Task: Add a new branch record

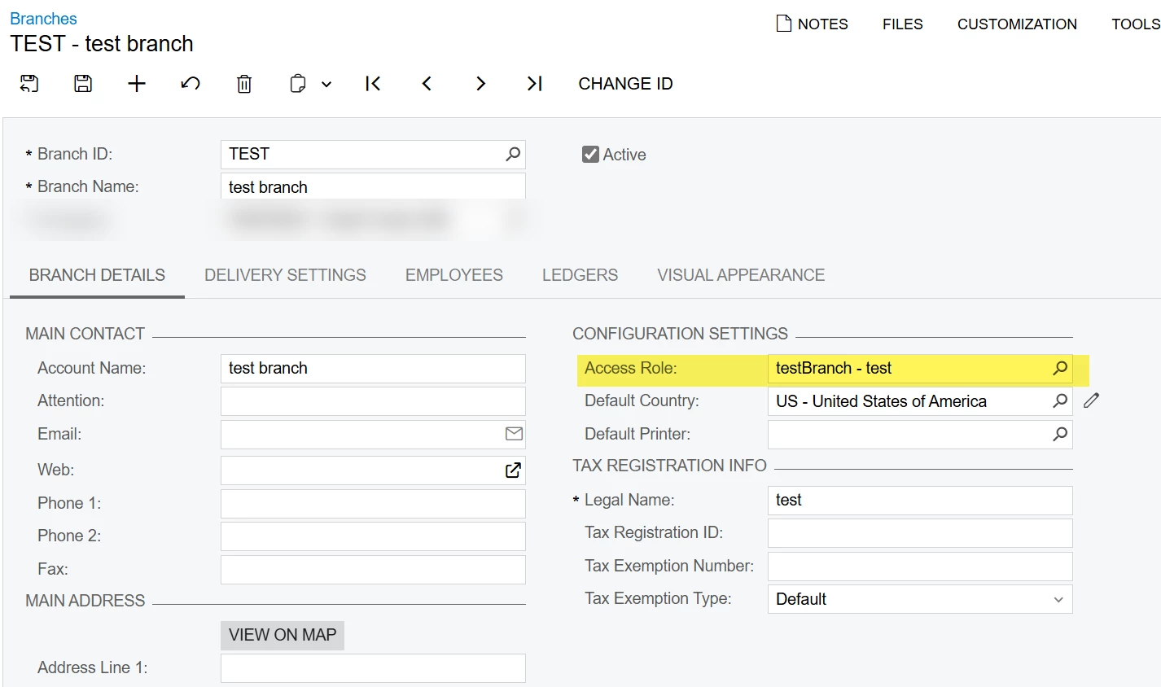Action: (x=137, y=83)
